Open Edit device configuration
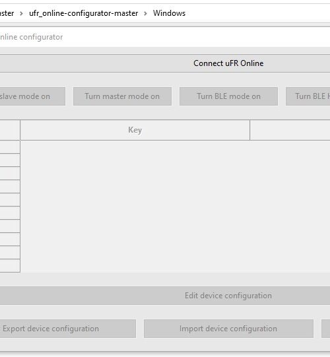Screen dimensions: 330x357 coord(165,296)
